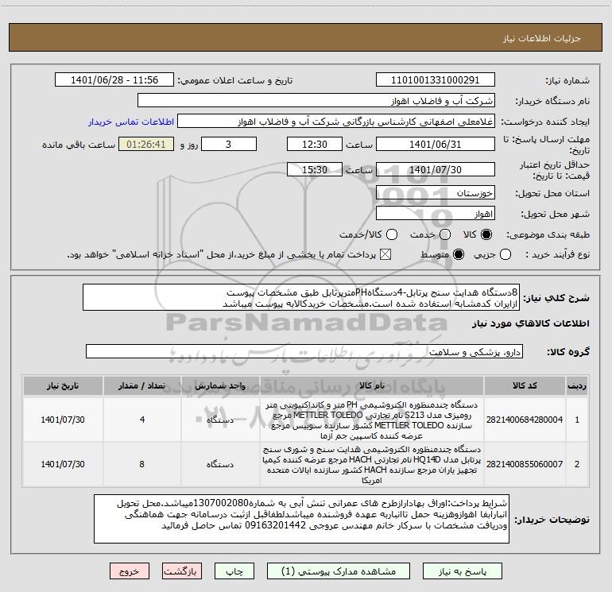This screenshot has height=592, width=612.
Task: Select the کالا radio button
Action: click(x=486, y=234)
